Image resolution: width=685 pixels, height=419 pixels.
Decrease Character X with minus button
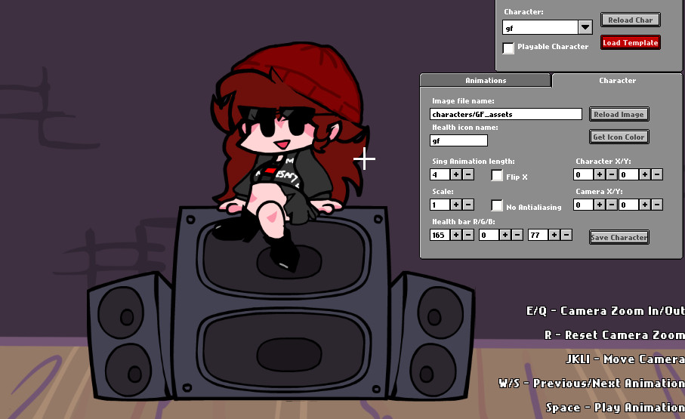(x=612, y=174)
